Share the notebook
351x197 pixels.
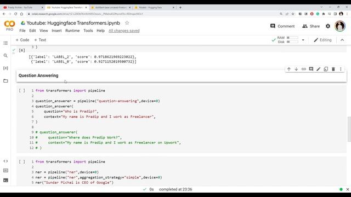pos(311,26)
